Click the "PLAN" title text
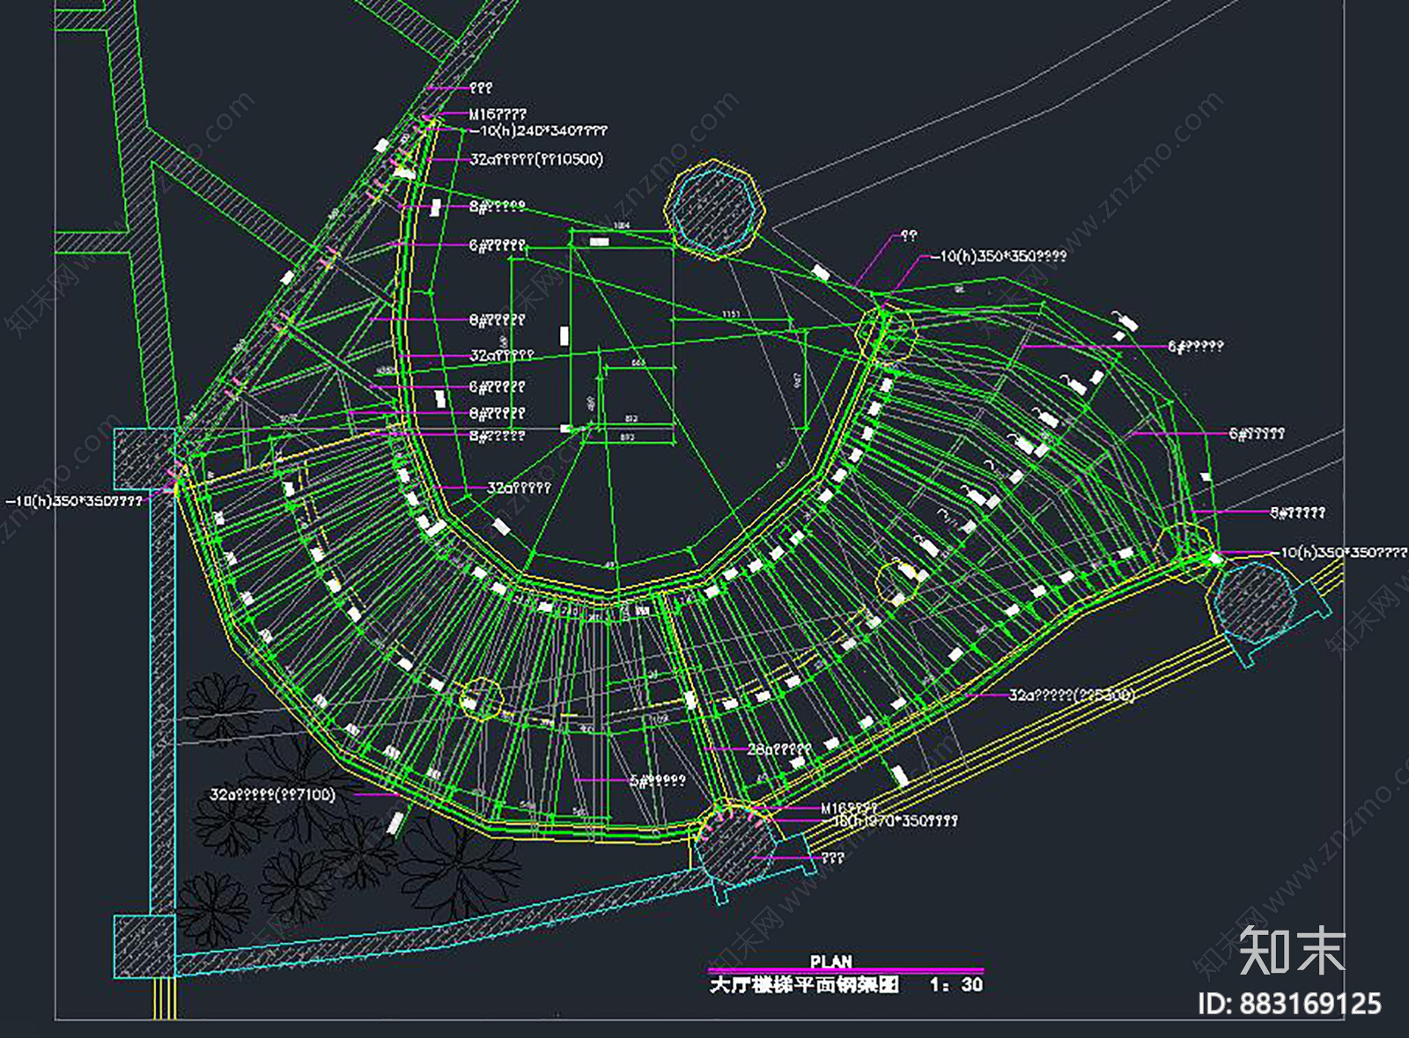Viewport: 1409px width, 1038px height. click(x=831, y=961)
